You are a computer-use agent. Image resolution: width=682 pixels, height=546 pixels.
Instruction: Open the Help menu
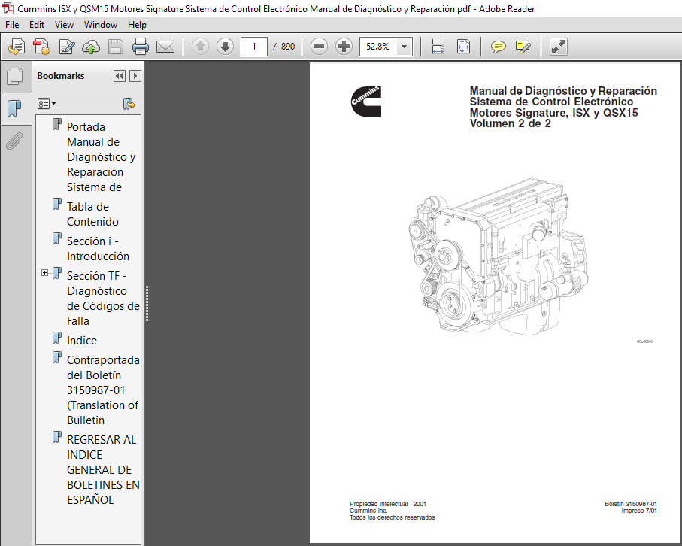coord(137,25)
